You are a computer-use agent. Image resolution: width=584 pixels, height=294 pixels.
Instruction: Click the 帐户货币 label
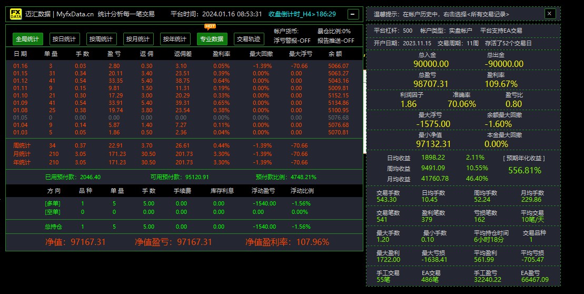pos(286,31)
